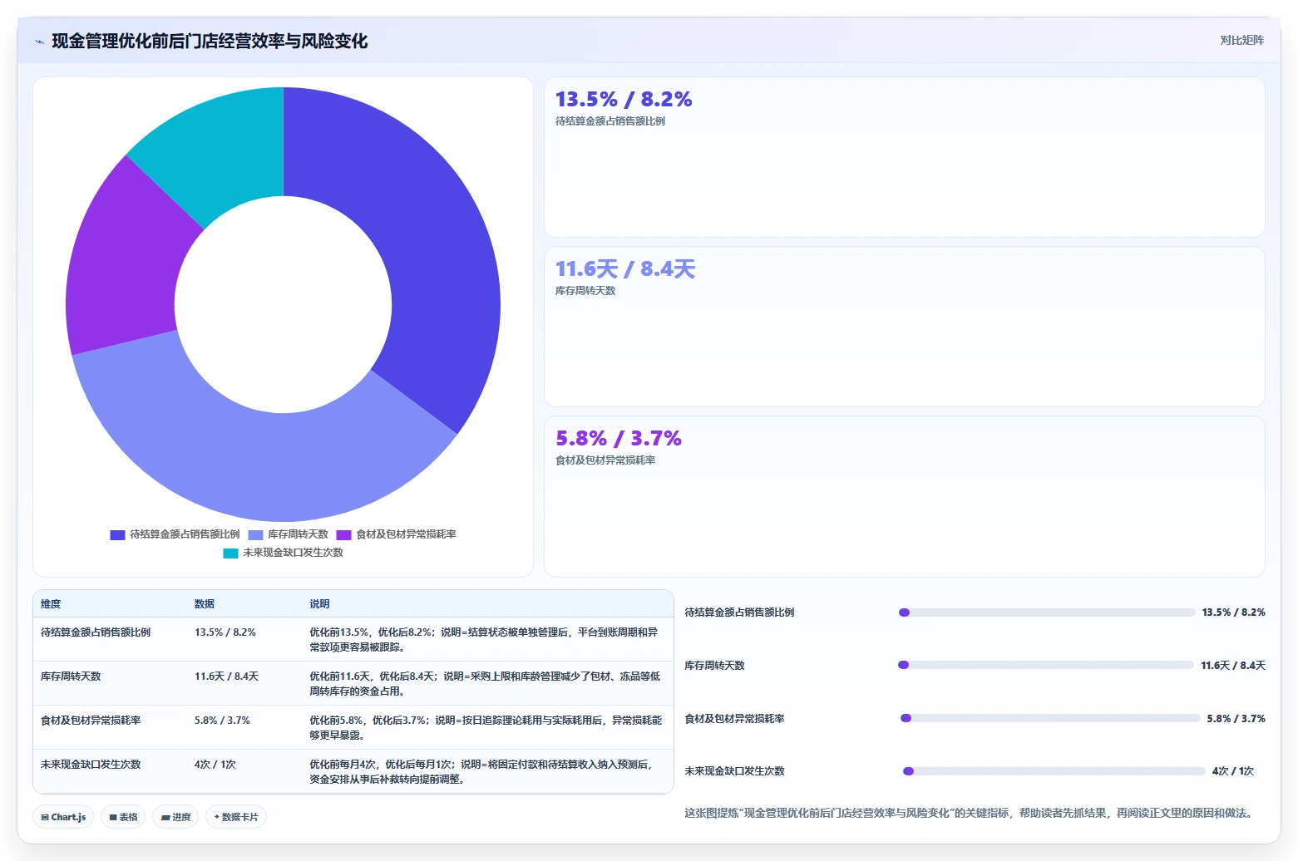Screen dimensions: 1298x861
Task: Click progress bar for 库存周转天数
Action: pos(1046,665)
